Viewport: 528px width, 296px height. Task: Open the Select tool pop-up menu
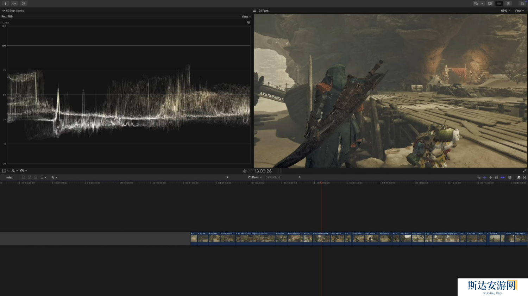click(55, 177)
